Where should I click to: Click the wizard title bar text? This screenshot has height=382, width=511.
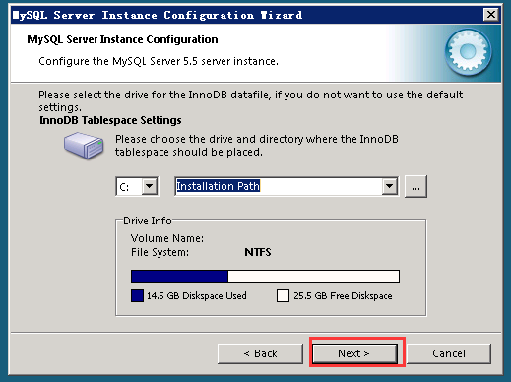pos(158,15)
